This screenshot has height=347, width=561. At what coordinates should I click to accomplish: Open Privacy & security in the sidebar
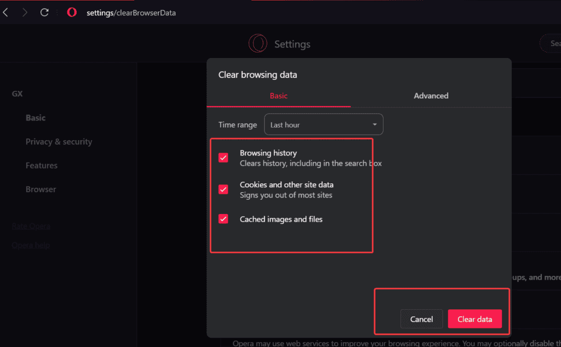click(59, 142)
